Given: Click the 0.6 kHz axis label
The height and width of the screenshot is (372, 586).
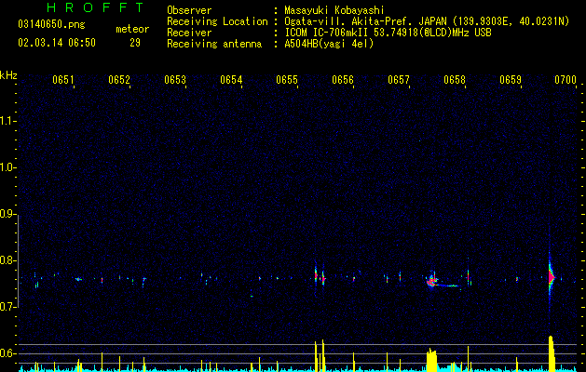Looking at the screenshot, I should [7, 353].
